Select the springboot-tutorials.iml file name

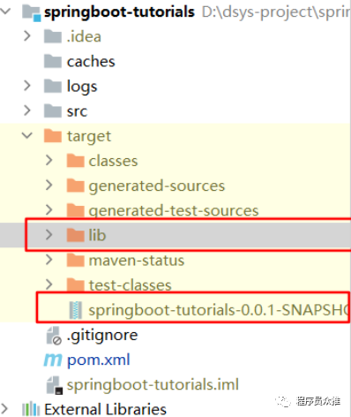point(153,385)
